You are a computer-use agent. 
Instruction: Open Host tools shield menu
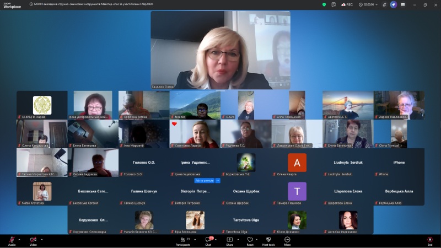pyautogui.click(x=268, y=240)
